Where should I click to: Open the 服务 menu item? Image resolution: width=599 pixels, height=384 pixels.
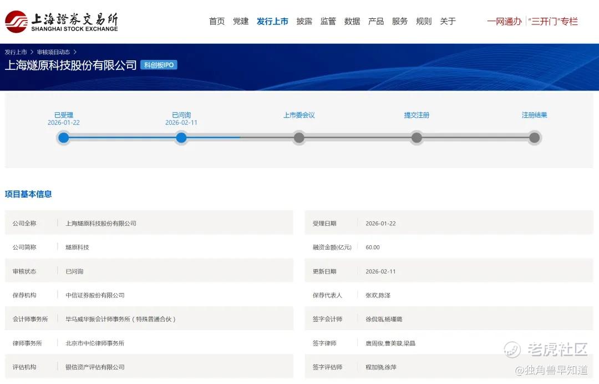pos(399,22)
